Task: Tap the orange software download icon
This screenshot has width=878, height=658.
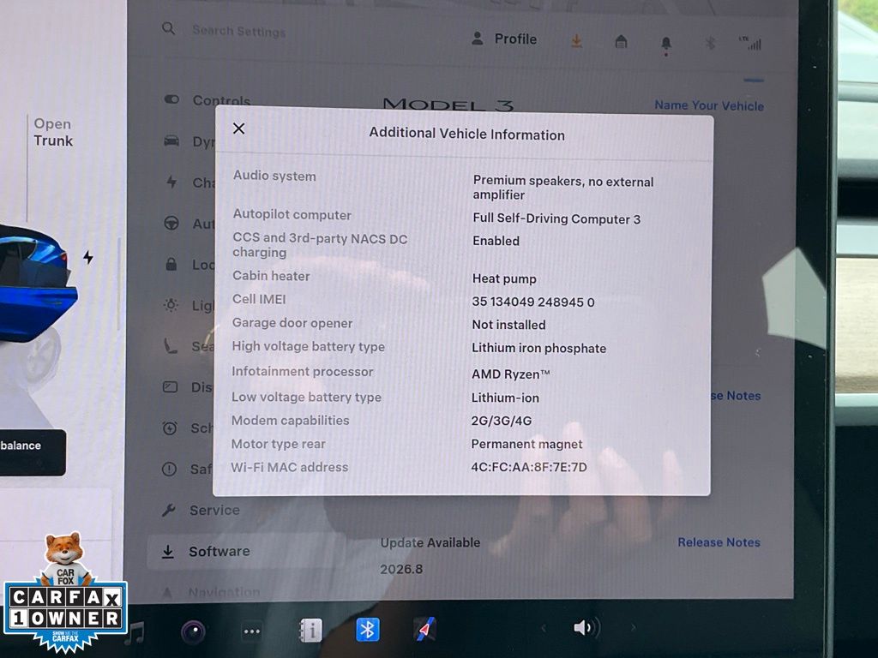Action: (x=576, y=41)
